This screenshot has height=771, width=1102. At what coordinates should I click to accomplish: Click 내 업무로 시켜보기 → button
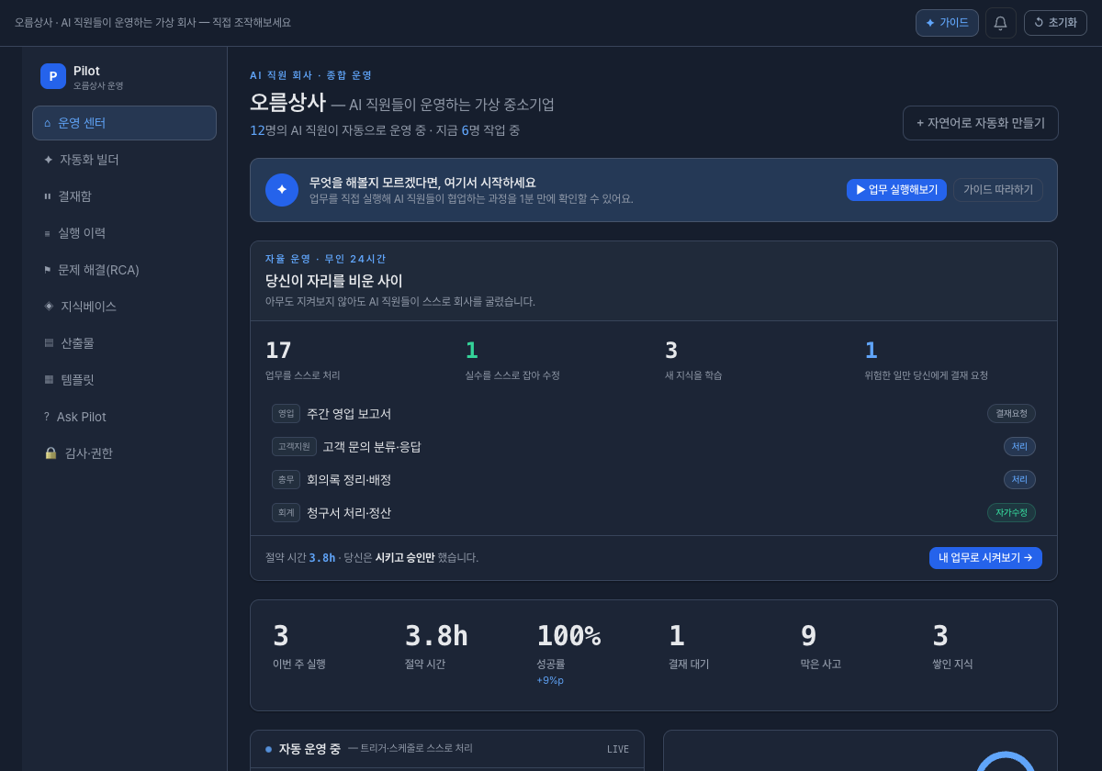coord(985,558)
